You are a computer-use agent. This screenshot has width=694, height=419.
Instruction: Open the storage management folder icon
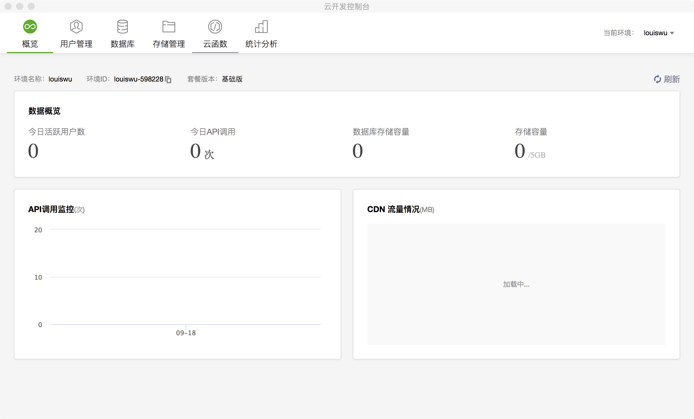point(169,27)
